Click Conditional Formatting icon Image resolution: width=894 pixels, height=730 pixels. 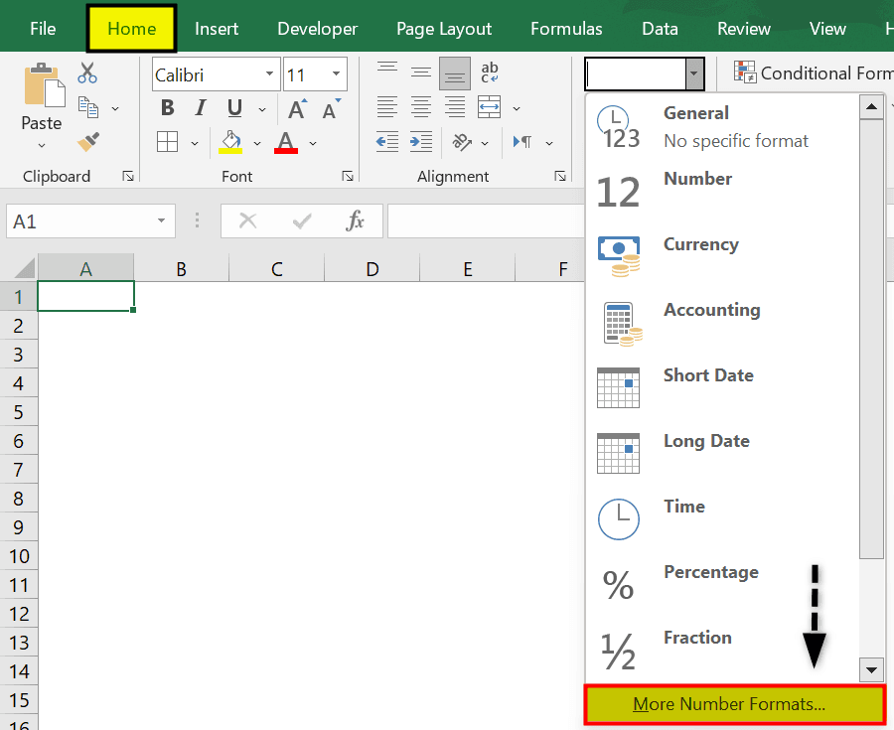(x=745, y=73)
